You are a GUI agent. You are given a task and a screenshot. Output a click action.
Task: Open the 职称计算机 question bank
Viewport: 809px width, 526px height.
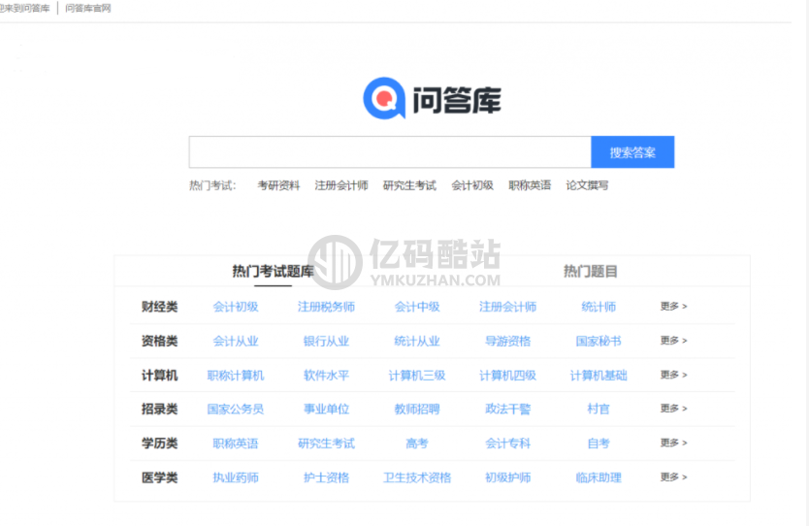tap(236, 376)
